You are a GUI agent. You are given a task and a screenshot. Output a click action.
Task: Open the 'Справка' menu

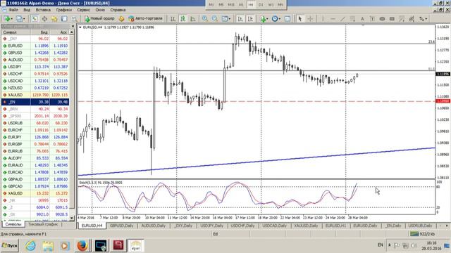pos(118,10)
